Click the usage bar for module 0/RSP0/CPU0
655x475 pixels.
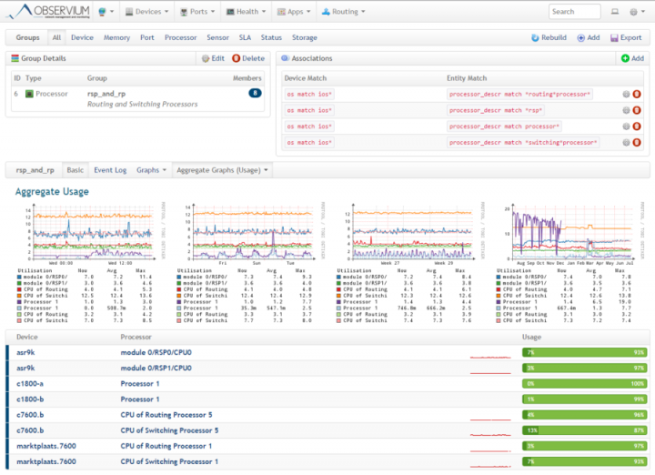tap(584, 352)
